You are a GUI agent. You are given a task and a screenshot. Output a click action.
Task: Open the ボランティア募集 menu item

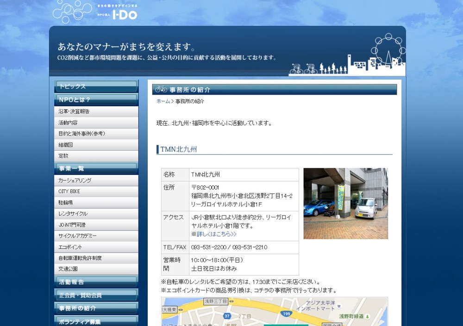pyautogui.click(x=96, y=321)
